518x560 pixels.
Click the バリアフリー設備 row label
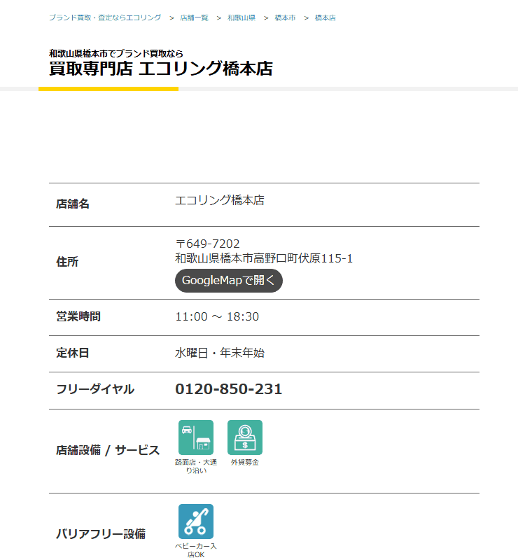101,534
